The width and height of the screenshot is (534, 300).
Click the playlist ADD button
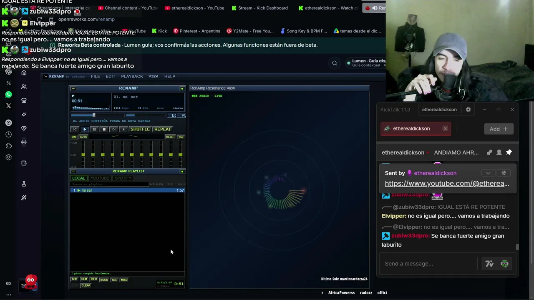point(74,280)
